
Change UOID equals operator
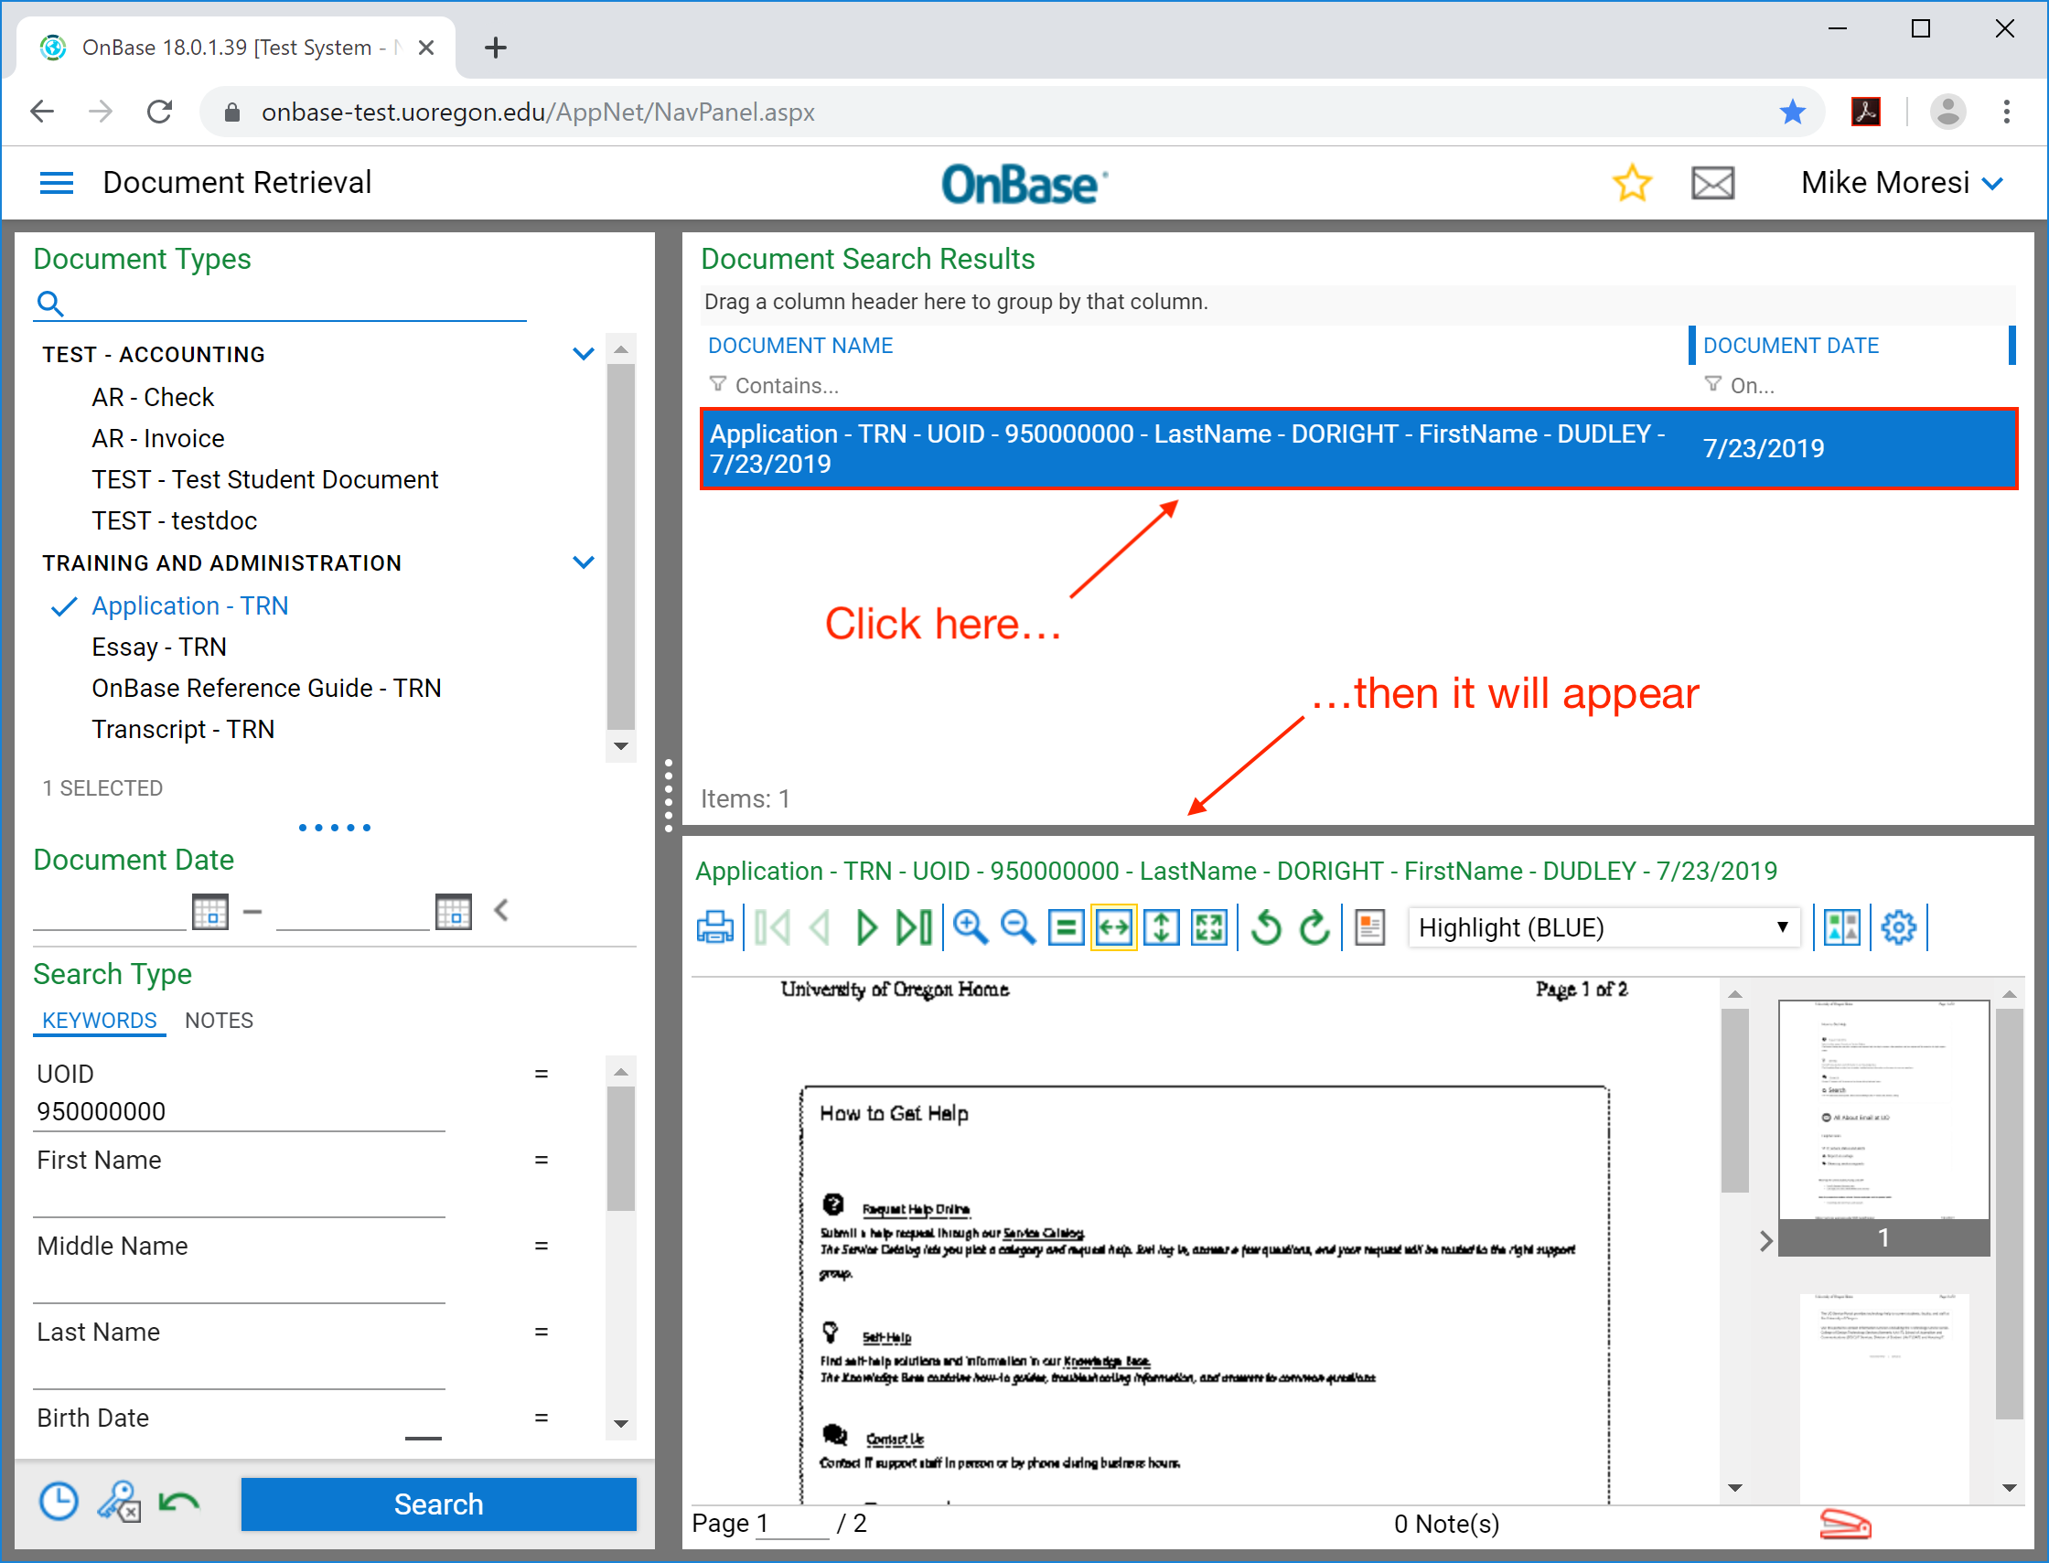[541, 1074]
